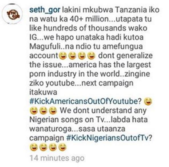Select the word "Tanzania" in the comment
This screenshot has width=169, height=167.
click(x=130, y=10)
